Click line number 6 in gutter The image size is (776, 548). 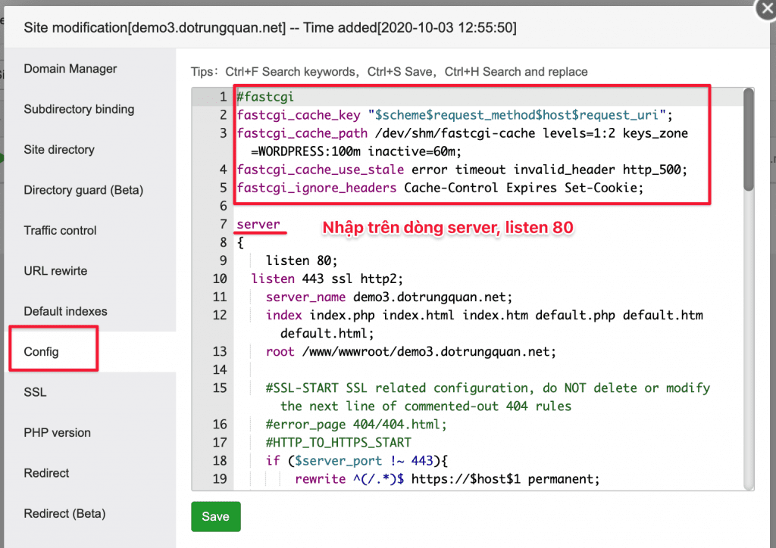tap(224, 206)
